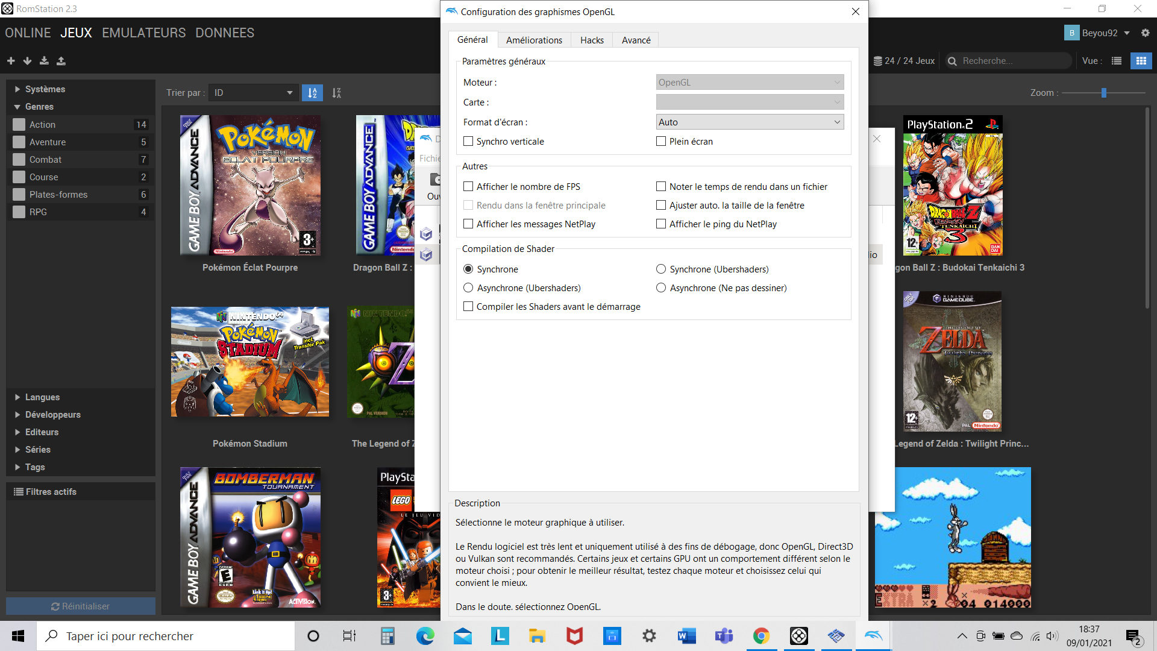Open Mail app from taskbar
Screen dimensions: 1157x651
point(462,636)
